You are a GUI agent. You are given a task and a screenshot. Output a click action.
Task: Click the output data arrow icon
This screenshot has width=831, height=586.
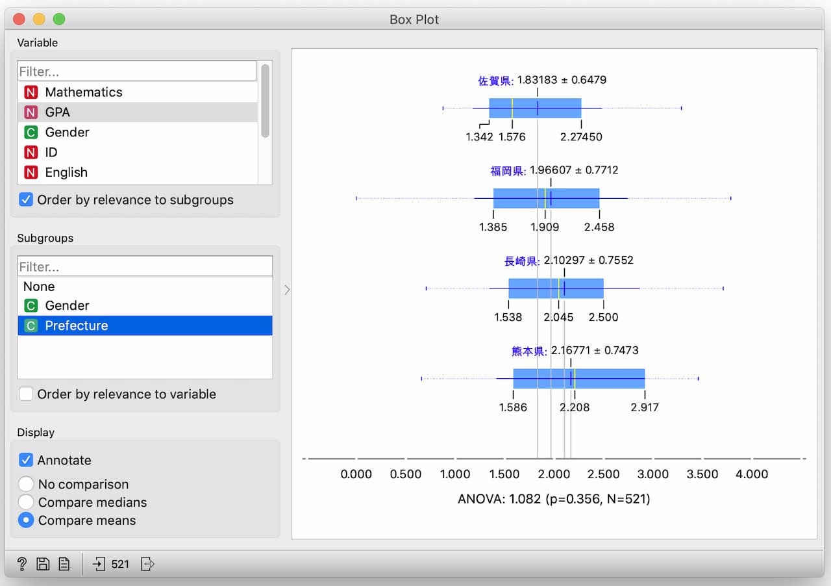click(x=147, y=564)
